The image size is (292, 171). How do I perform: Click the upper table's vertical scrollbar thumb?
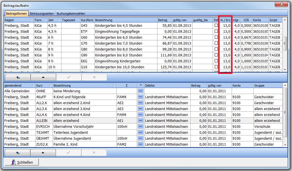[x=285, y=43]
